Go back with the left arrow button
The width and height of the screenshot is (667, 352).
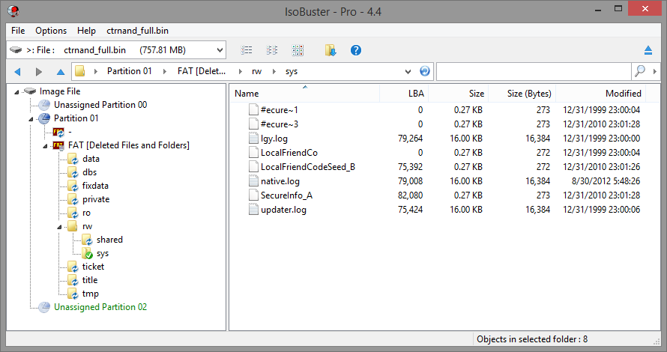click(x=17, y=72)
